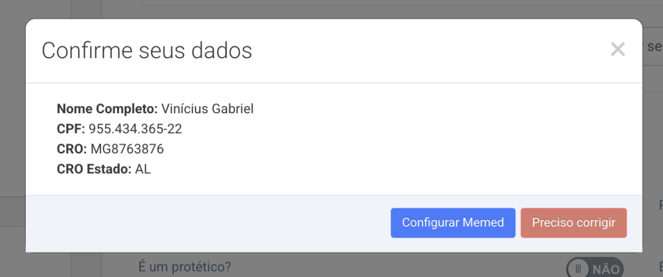Click the name Vinícius Gabriel
The image size is (663, 277).
click(x=207, y=109)
